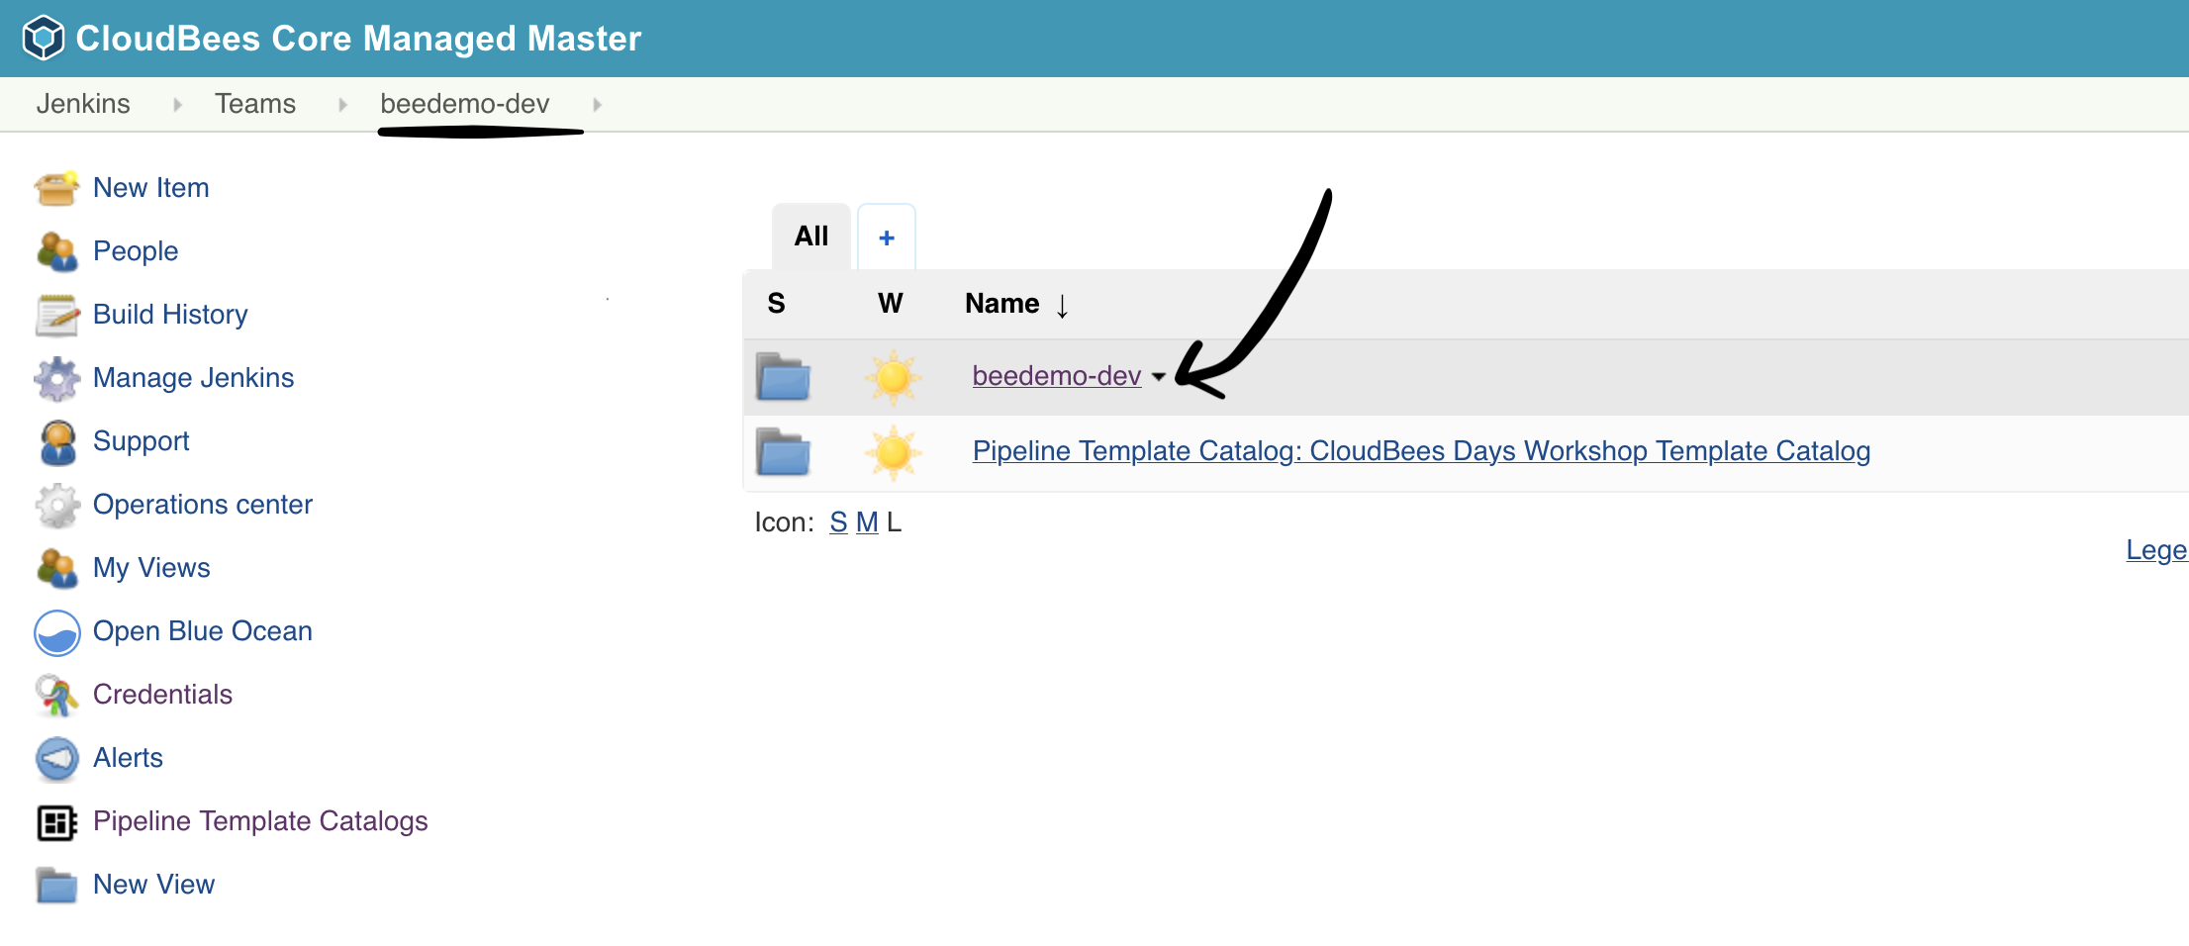2189x946 pixels.
Task: Expand the arrow after beedemo-dev breadcrumb
Action: (x=597, y=104)
